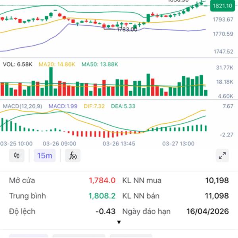Tap the 1747.52 price axis label

click(x=223, y=52)
